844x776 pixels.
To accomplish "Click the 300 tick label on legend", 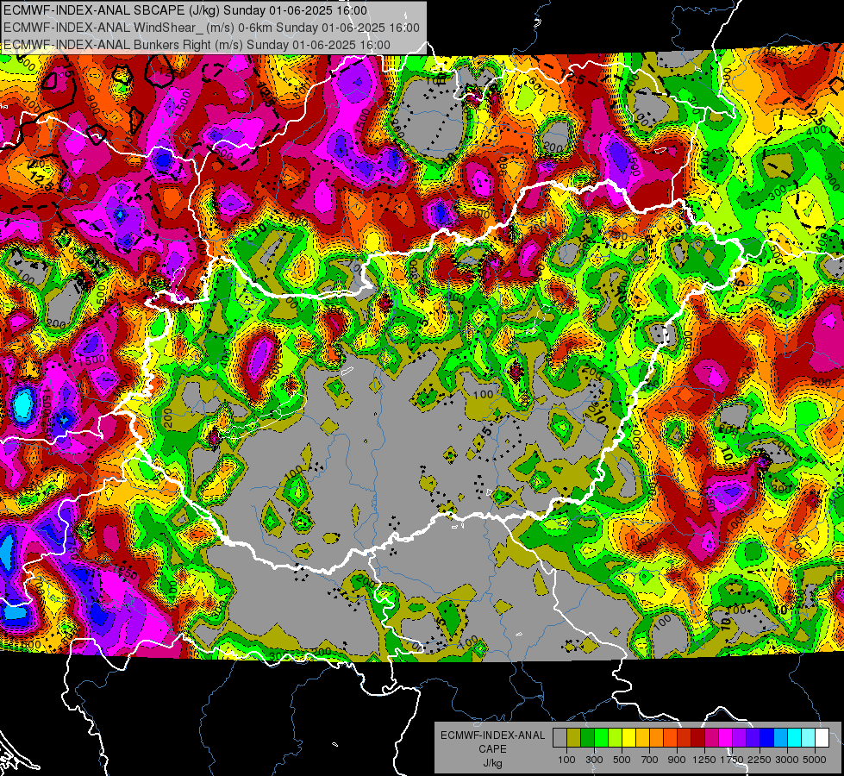I will [x=594, y=760].
